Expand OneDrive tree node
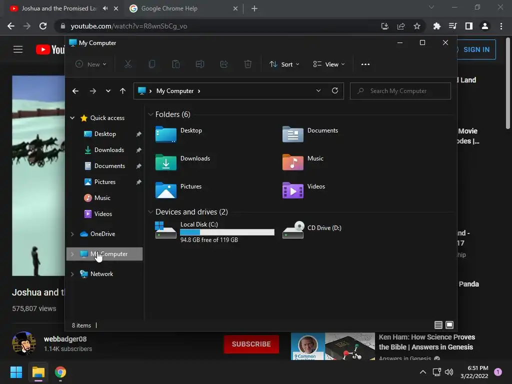Viewport: 512px width, 384px height. pyautogui.click(x=72, y=234)
